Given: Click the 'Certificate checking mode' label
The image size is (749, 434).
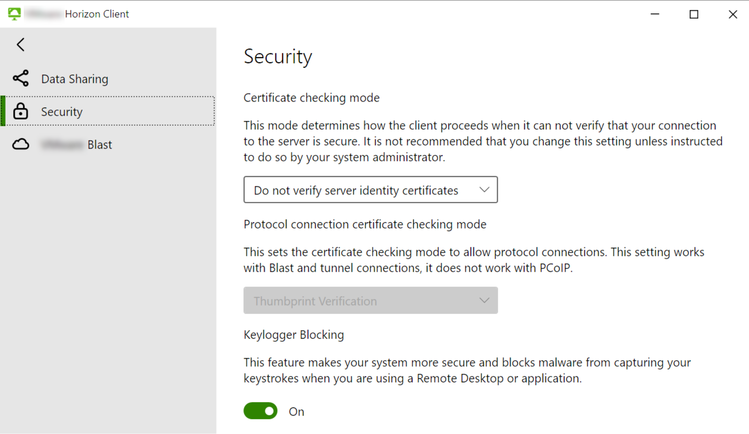Looking at the screenshot, I should tap(312, 98).
